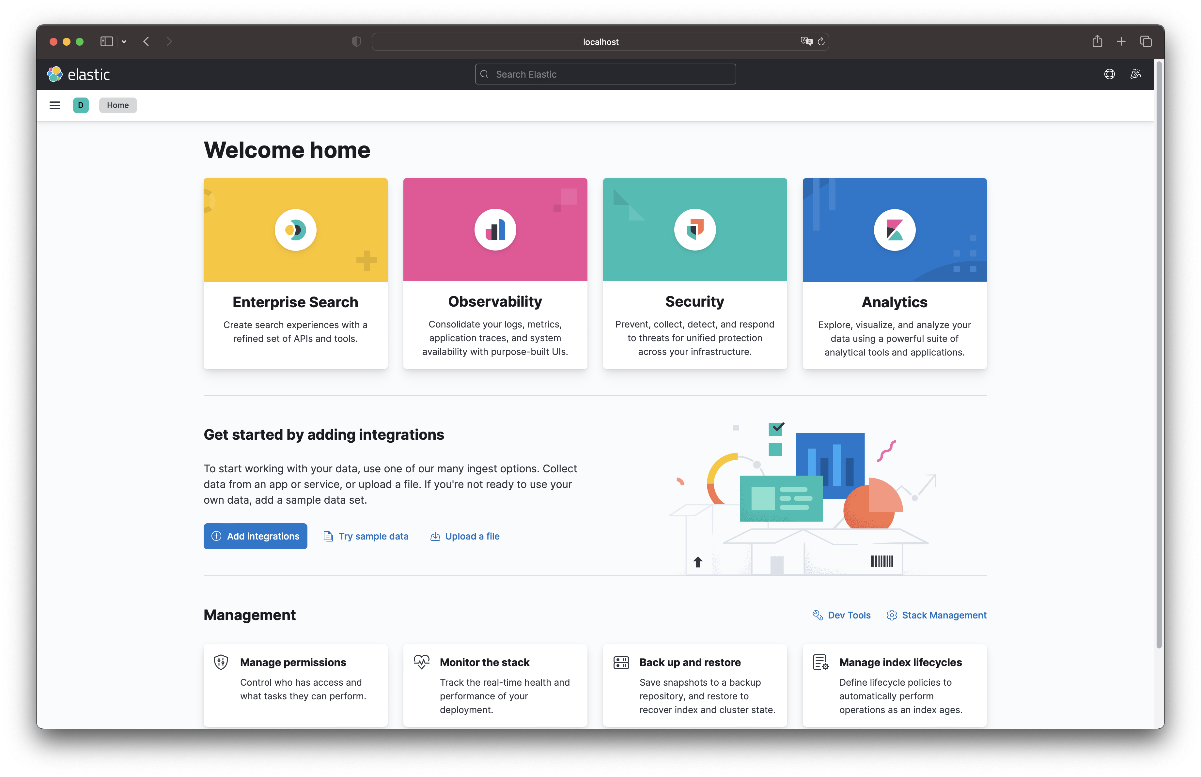Open the D space selector avatar
This screenshot has width=1201, height=777.
coord(81,105)
